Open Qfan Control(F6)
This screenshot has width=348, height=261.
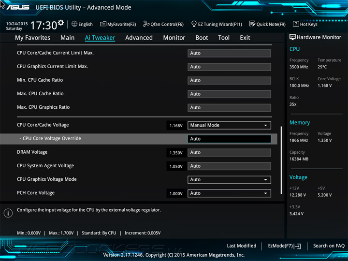167,24
